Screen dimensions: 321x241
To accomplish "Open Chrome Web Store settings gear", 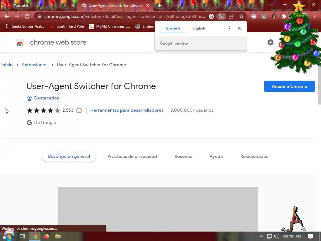I will (271, 42).
